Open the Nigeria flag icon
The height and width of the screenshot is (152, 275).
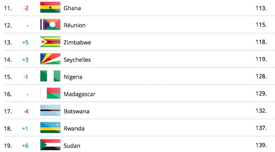pyautogui.click(x=50, y=76)
